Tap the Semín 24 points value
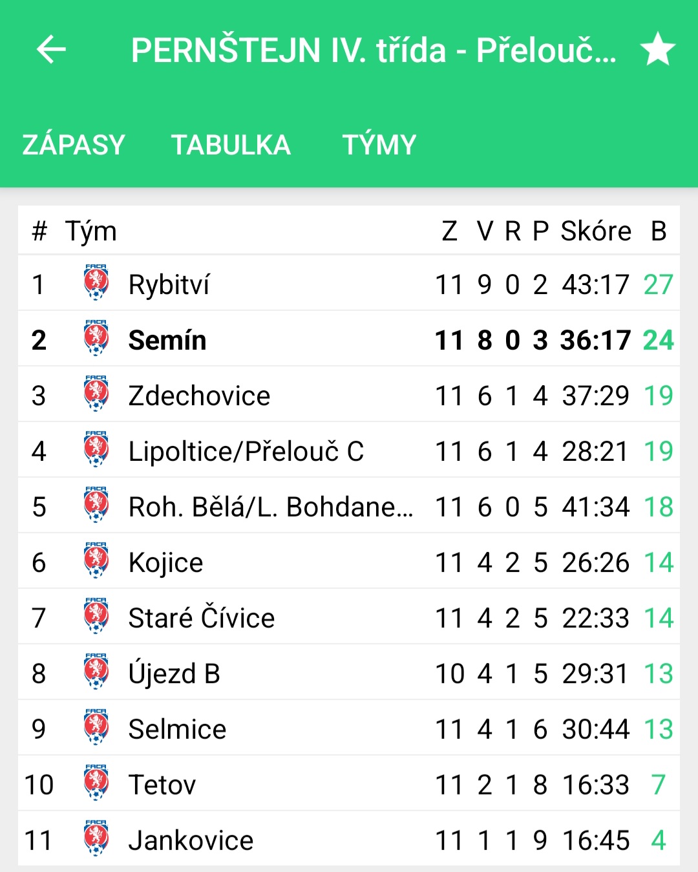 tap(658, 340)
